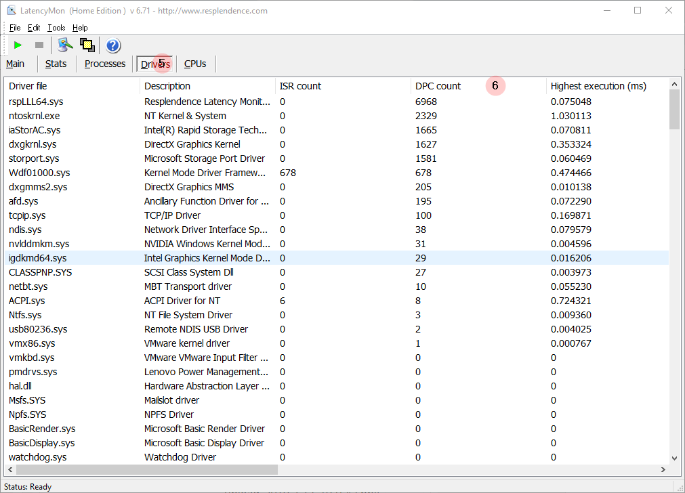Image resolution: width=685 pixels, height=493 pixels.
Task: Click the vertical scrollbar down arrow
Action: 674,458
